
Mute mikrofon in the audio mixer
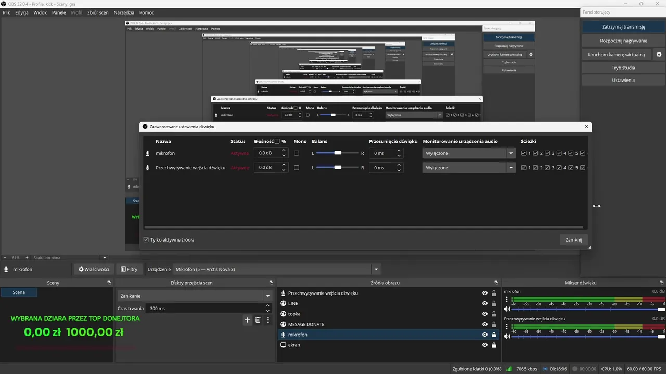point(507,309)
